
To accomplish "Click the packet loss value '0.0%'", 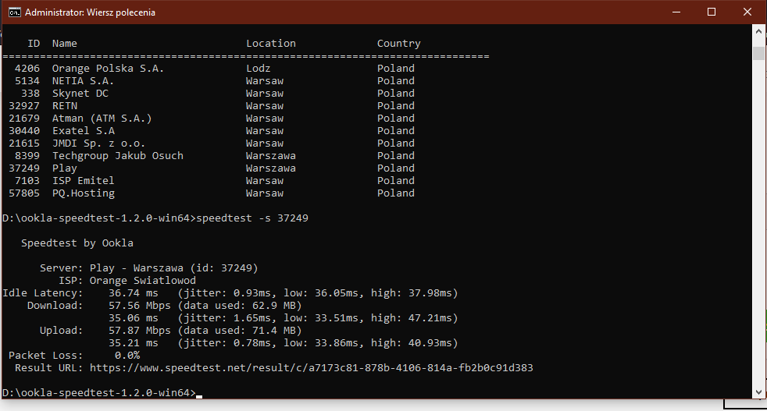I will pos(127,356).
